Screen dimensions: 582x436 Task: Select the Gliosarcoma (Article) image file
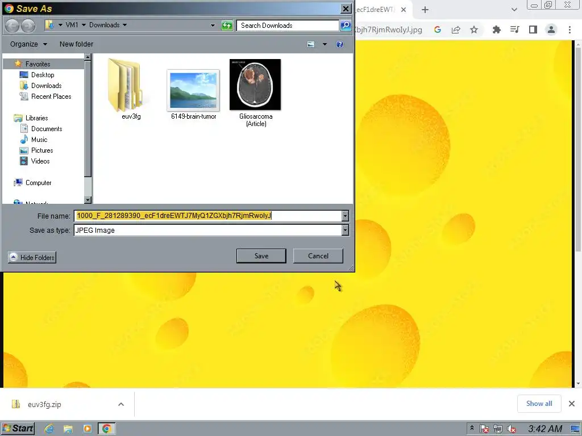tap(256, 93)
